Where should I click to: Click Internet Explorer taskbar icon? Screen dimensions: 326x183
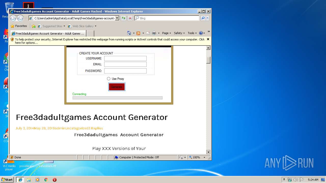(20, 180)
